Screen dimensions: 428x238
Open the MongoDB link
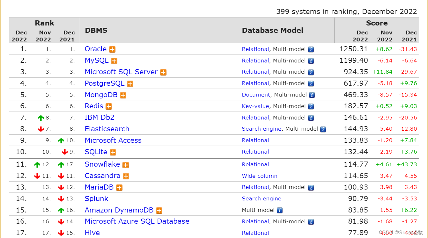pyautogui.click(x=101, y=95)
